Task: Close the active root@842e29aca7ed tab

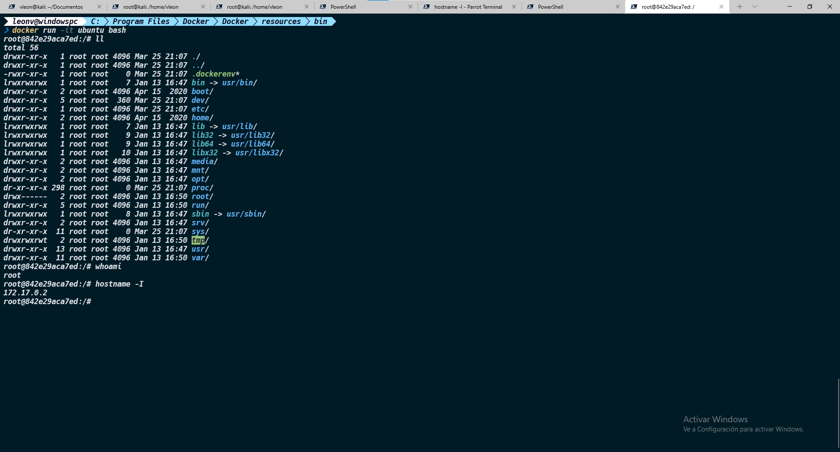Action: 721,7
